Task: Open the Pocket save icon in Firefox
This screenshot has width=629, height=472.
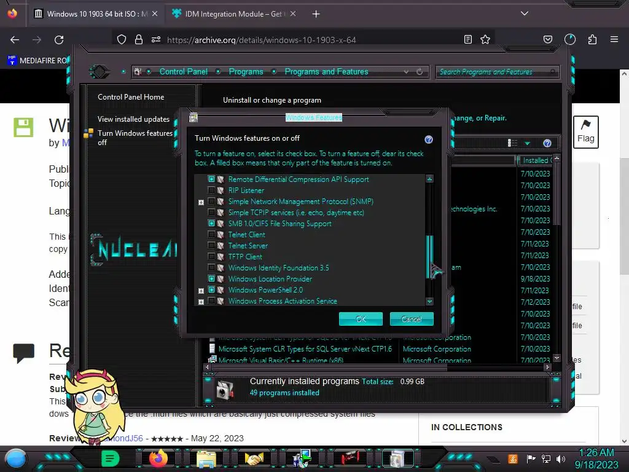Action: [x=547, y=39]
